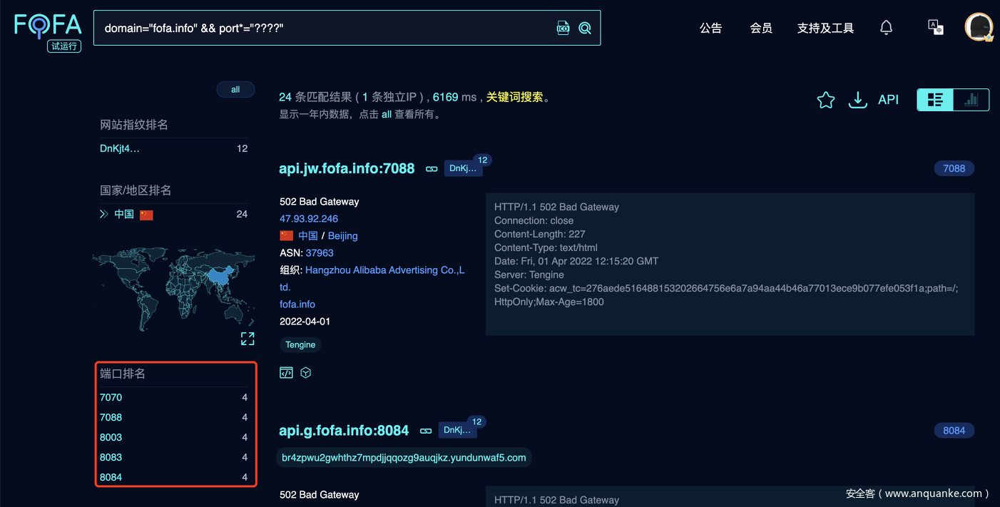This screenshot has height=507, width=1000.
Task: Expand the 中国 country entry
Action: click(x=104, y=214)
